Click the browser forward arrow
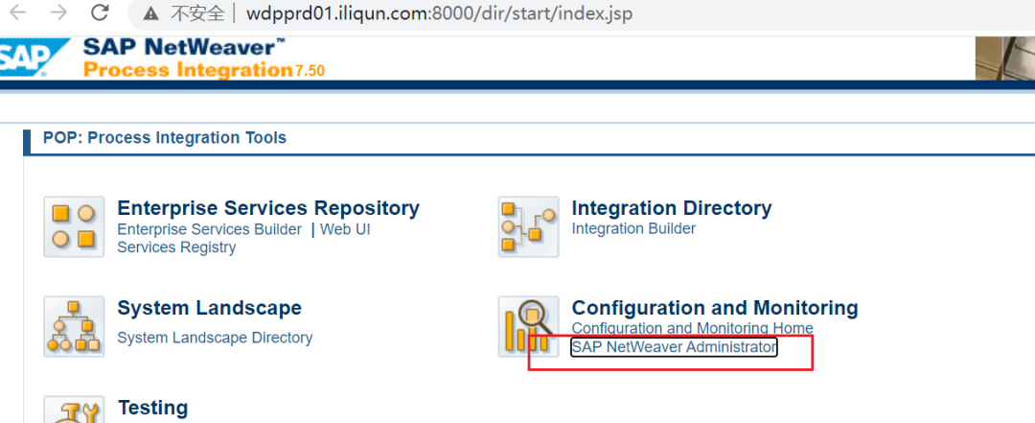 click(58, 12)
